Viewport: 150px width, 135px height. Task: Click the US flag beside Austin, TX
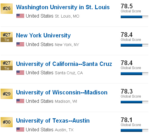(x=20, y=130)
